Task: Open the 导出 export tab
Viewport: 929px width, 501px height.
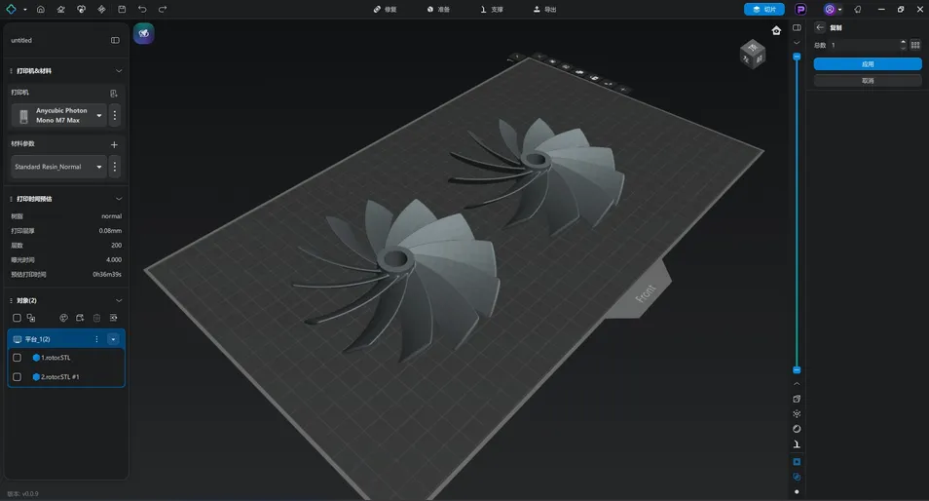Action: pyautogui.click(x=545, y=10)
